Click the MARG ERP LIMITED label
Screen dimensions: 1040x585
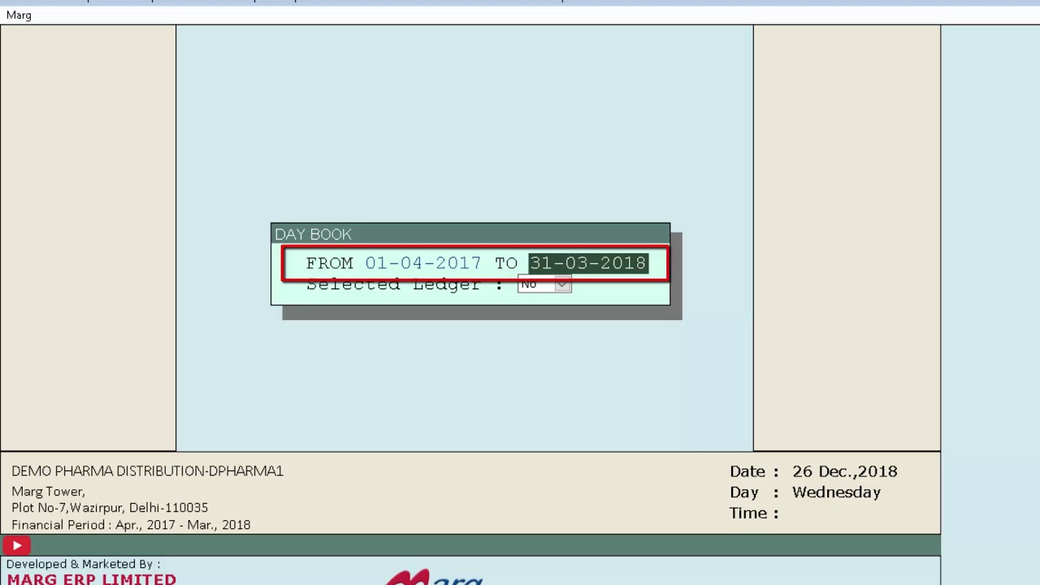91,579
